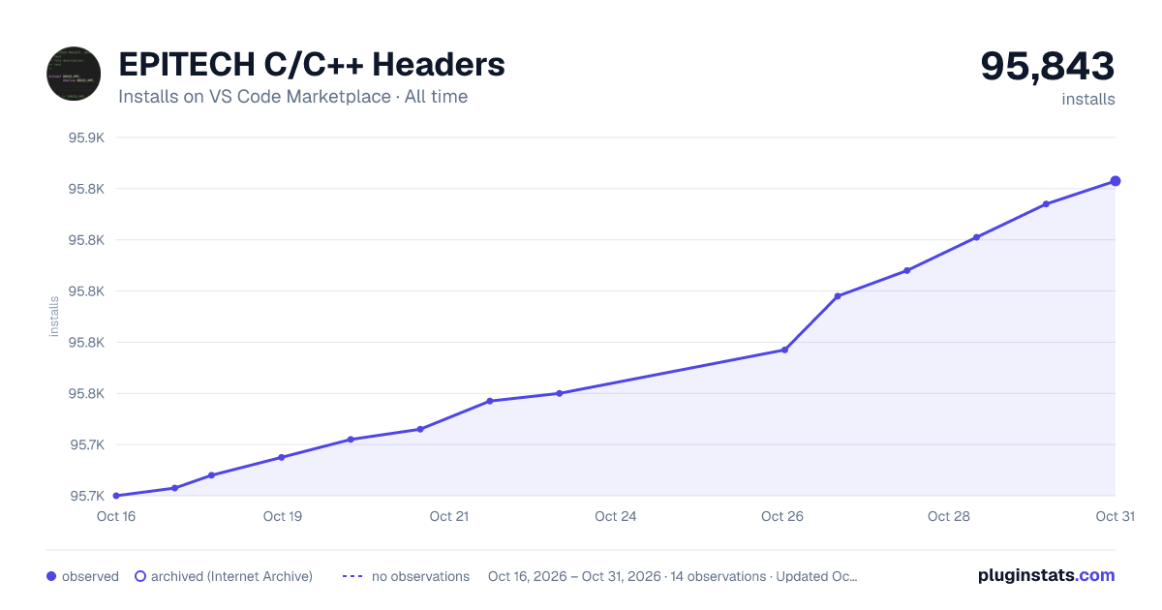Click the subtitle Installs on VS Code Marketplace

(x=255, y=97)
